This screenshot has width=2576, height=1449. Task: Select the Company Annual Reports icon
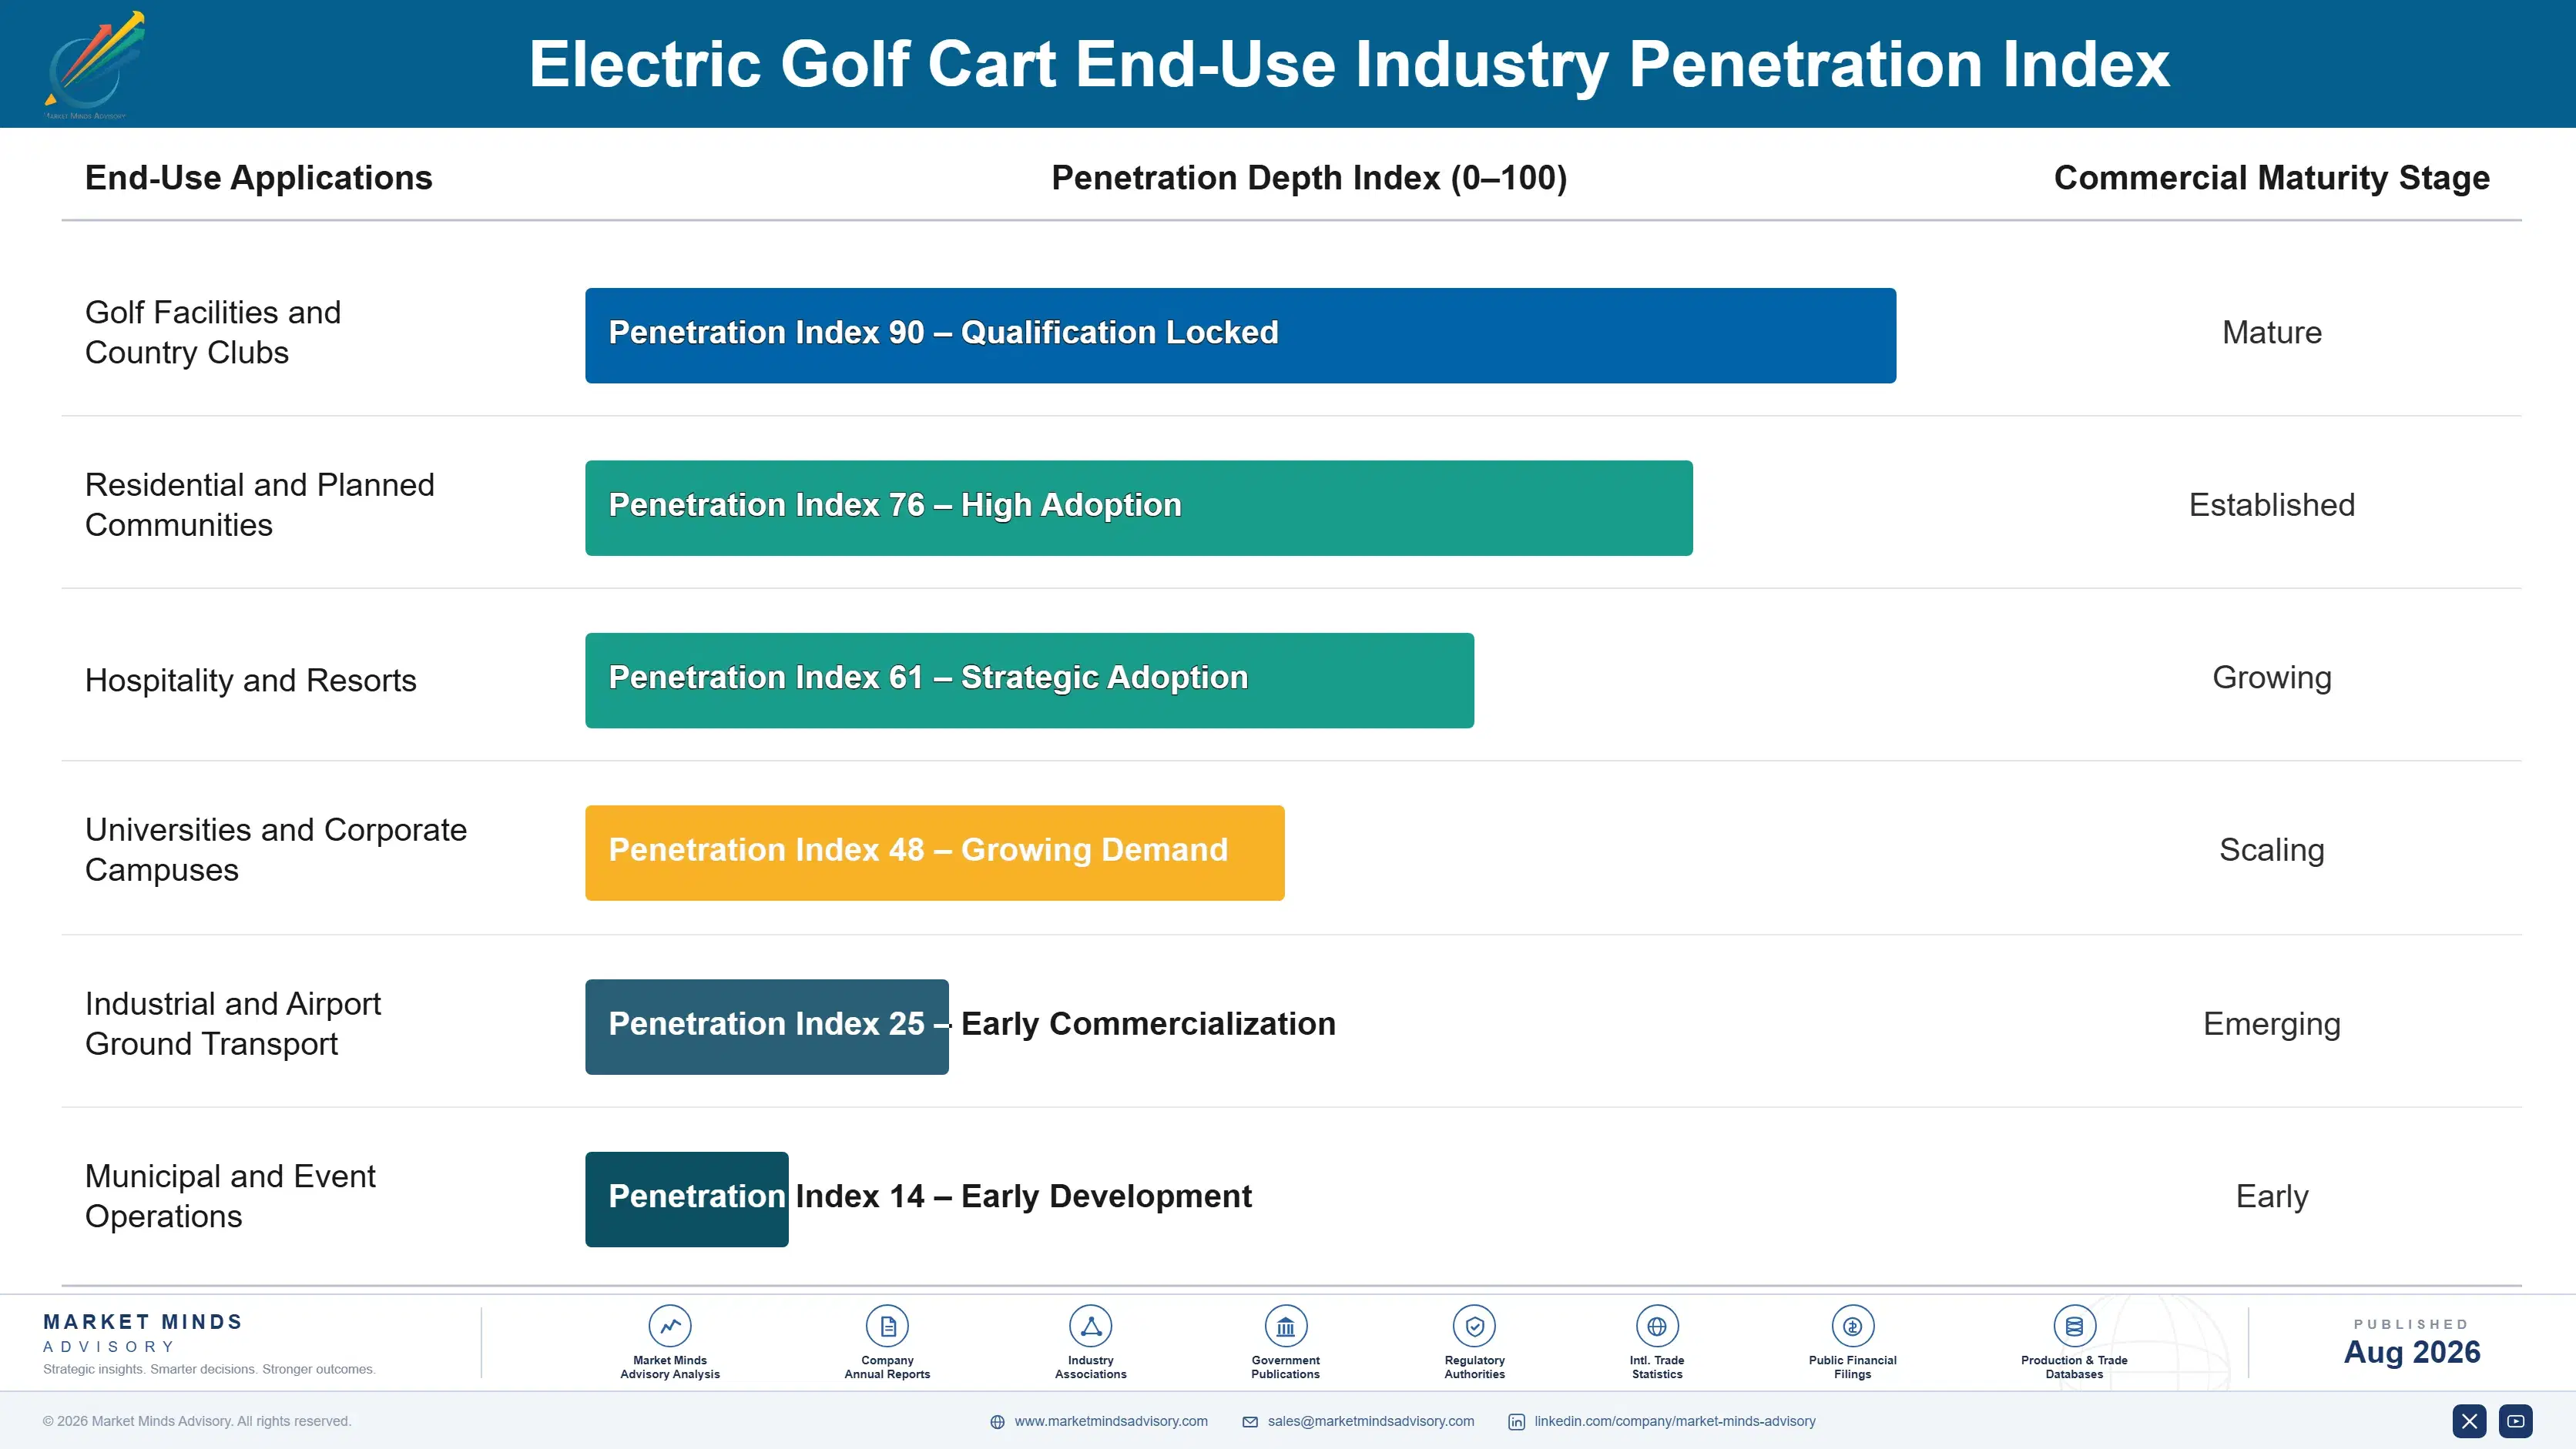[887, 1326]
